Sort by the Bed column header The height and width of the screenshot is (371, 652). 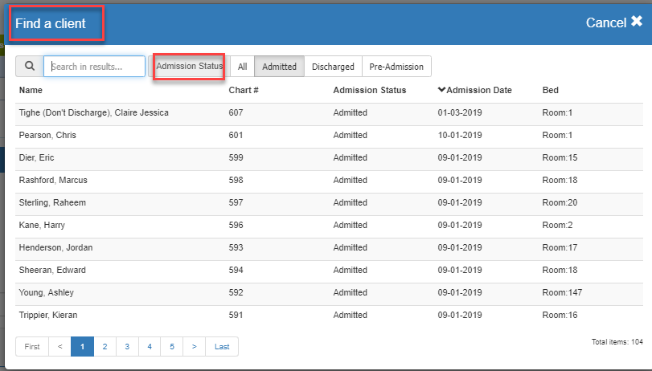tap(551, 90)
